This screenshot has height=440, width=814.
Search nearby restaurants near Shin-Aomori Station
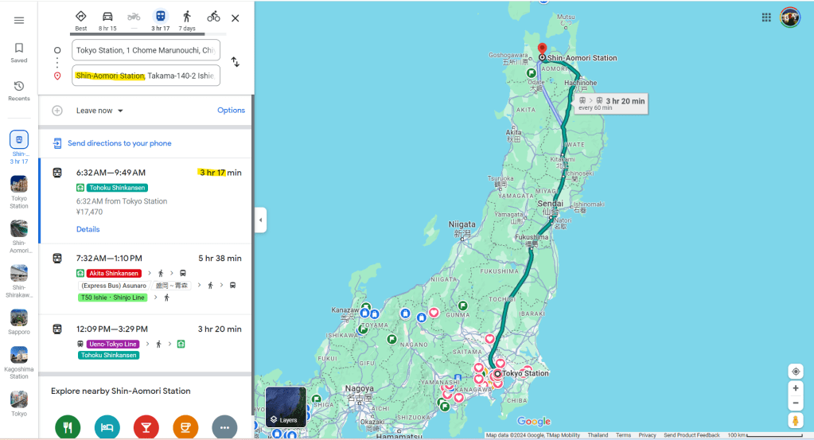tap(68, 427)
